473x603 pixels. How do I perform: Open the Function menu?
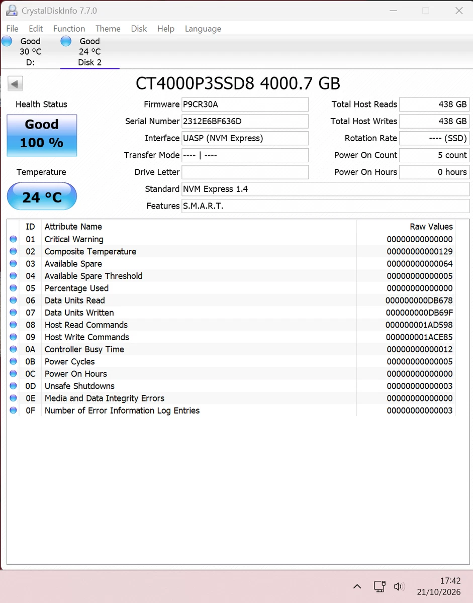coord(69,29)
